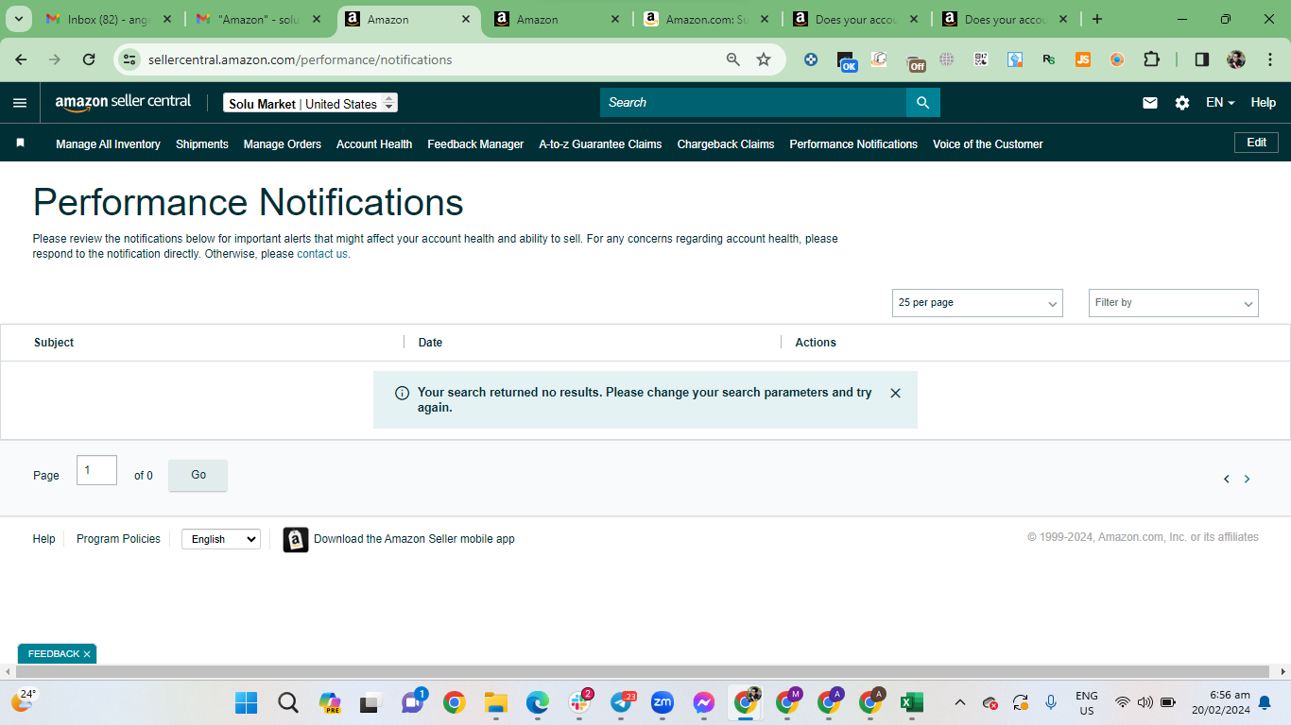Open the English footer language selector
The width and height of the screenshot is (1291, 725).
click(x=221, y=539)
